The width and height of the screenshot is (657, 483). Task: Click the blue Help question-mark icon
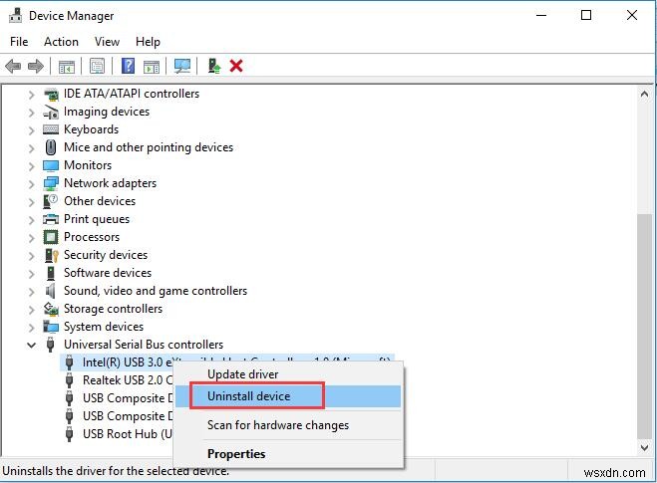click(x=128, y=66)
